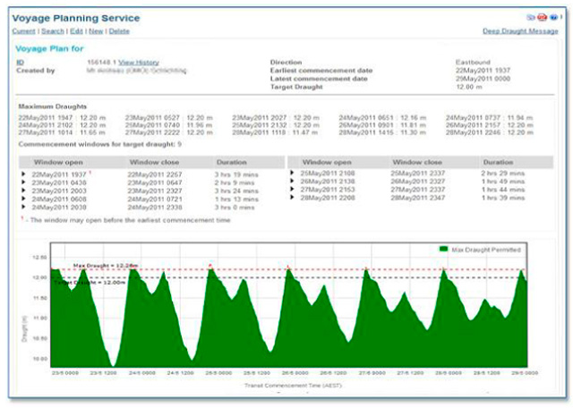Image resolution: width=573 pixels, height=408 pixels.
Task: Expand the 28May2011 2208 window row
Action: [x=293, y=197]
